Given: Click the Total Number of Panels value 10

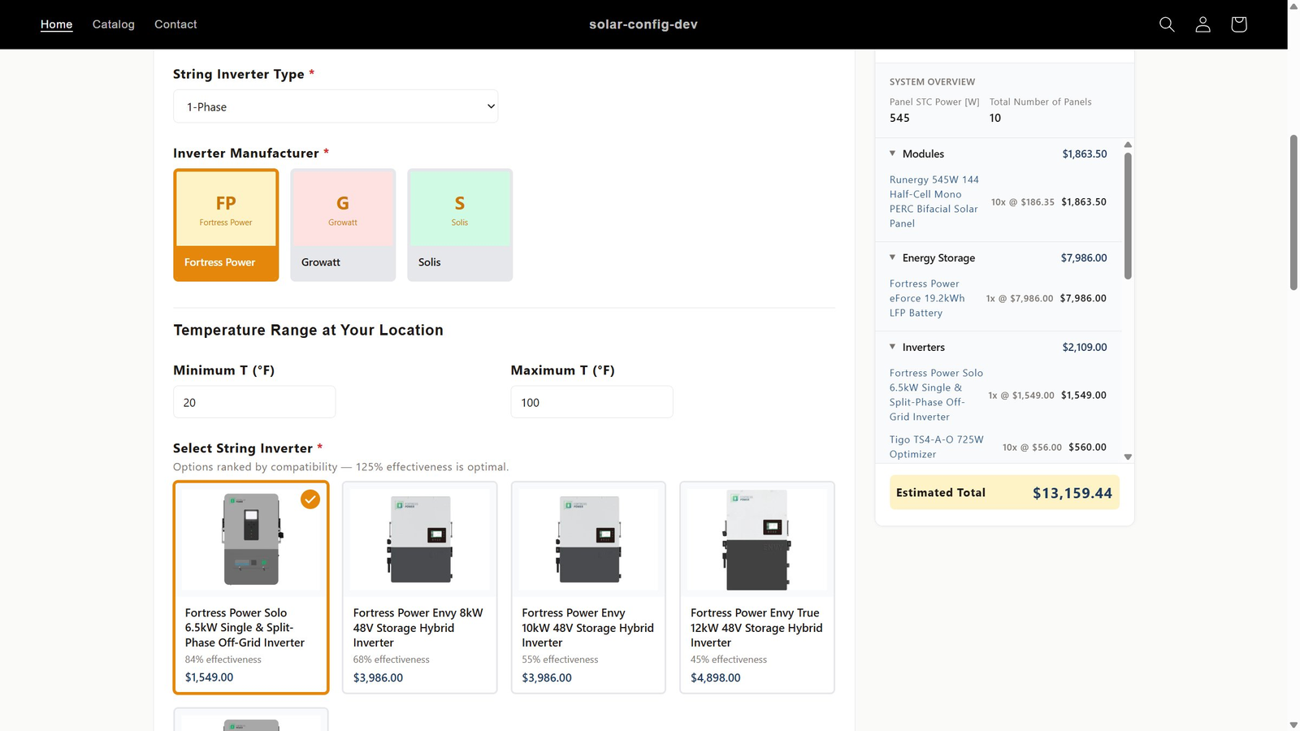Looking at the screenshot, I should (x=995, y=118).
